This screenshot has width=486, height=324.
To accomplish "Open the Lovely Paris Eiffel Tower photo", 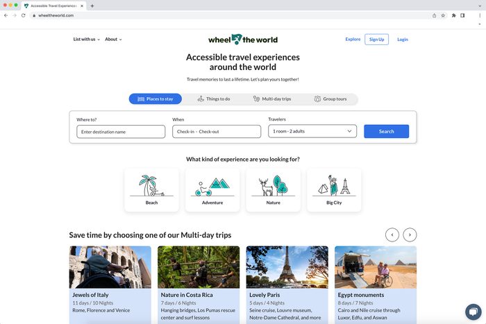I will click(x=287, y=267).
